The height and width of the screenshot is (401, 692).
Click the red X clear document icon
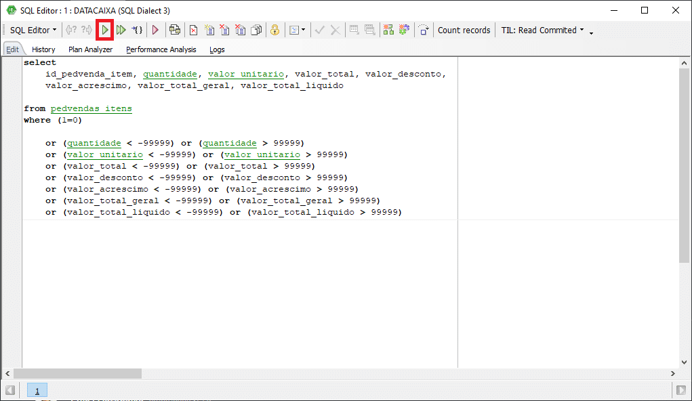[193, 30]
